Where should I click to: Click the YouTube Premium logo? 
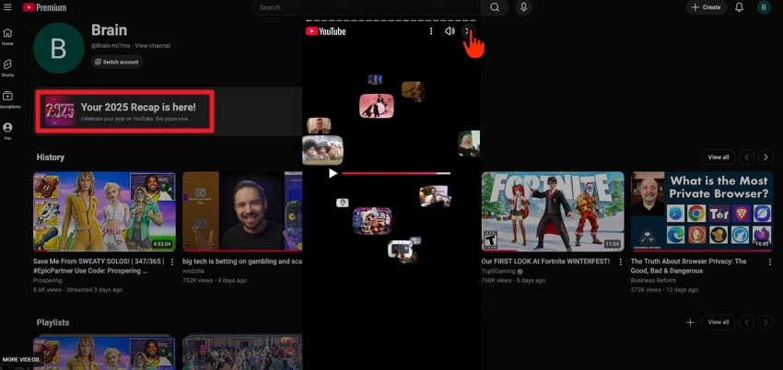point(44,7)
